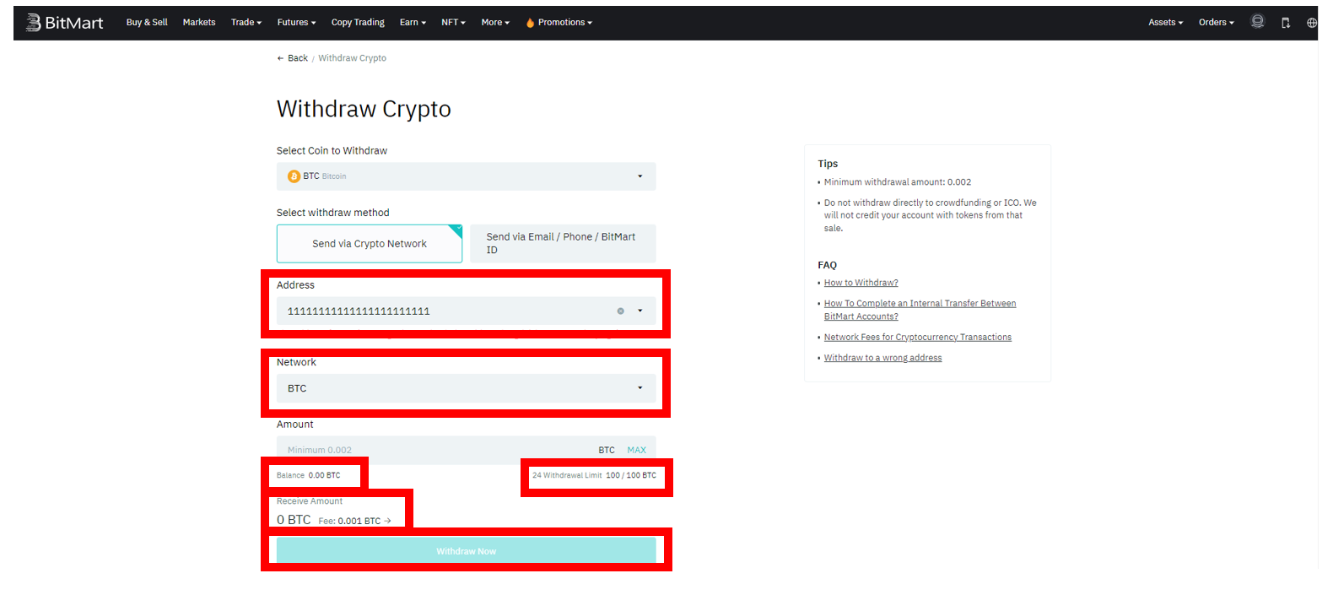This screenshot has height=595, width=1333.
Task: Go to Buy & Sell
Action: (x=147, y=23)
